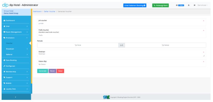Click the mail envelope icon in header
Viewport: 213px width, 102px height.
[x=177, y=5]
